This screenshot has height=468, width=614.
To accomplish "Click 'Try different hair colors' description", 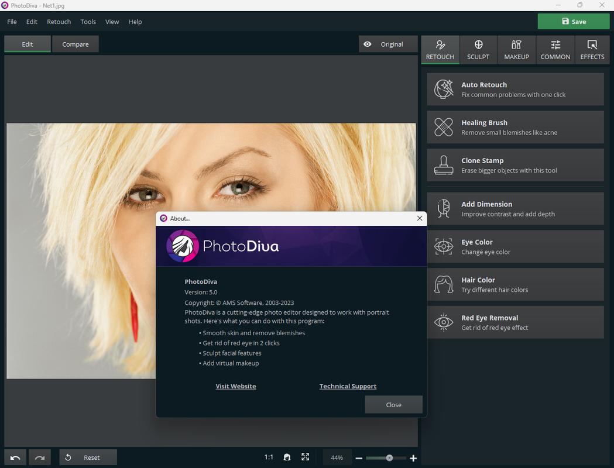I will pos(495,290).
